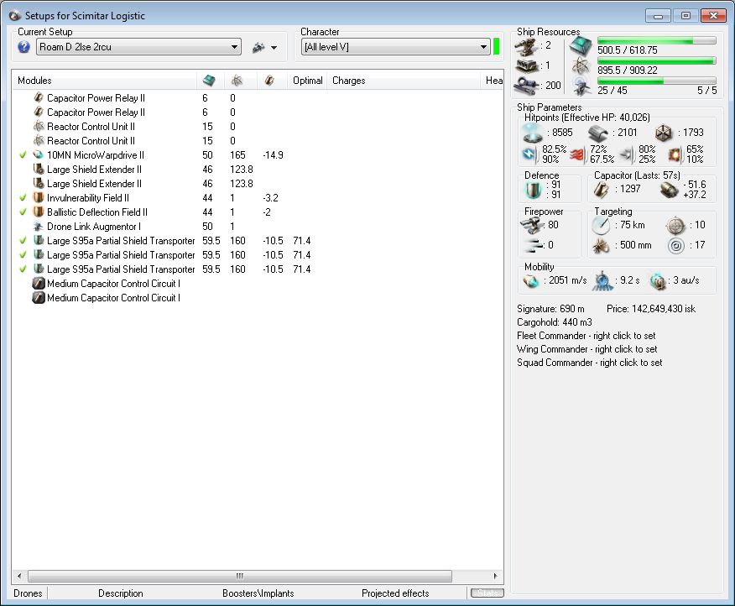Click the explosive resistance icon
This screenshot has width=735, height=606.
coord(675,154)
